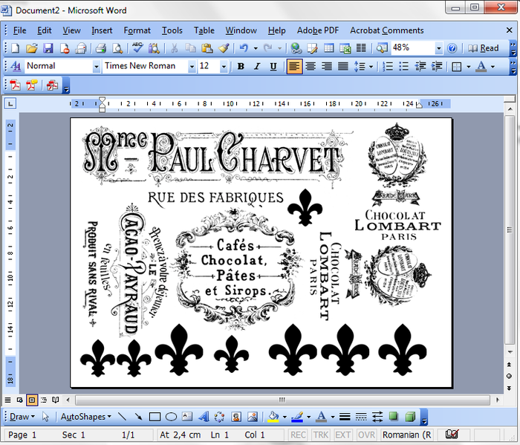Click the Fill Color bucket swatch
The width and height of the screenshot is (520, 445).
point(273,417)
